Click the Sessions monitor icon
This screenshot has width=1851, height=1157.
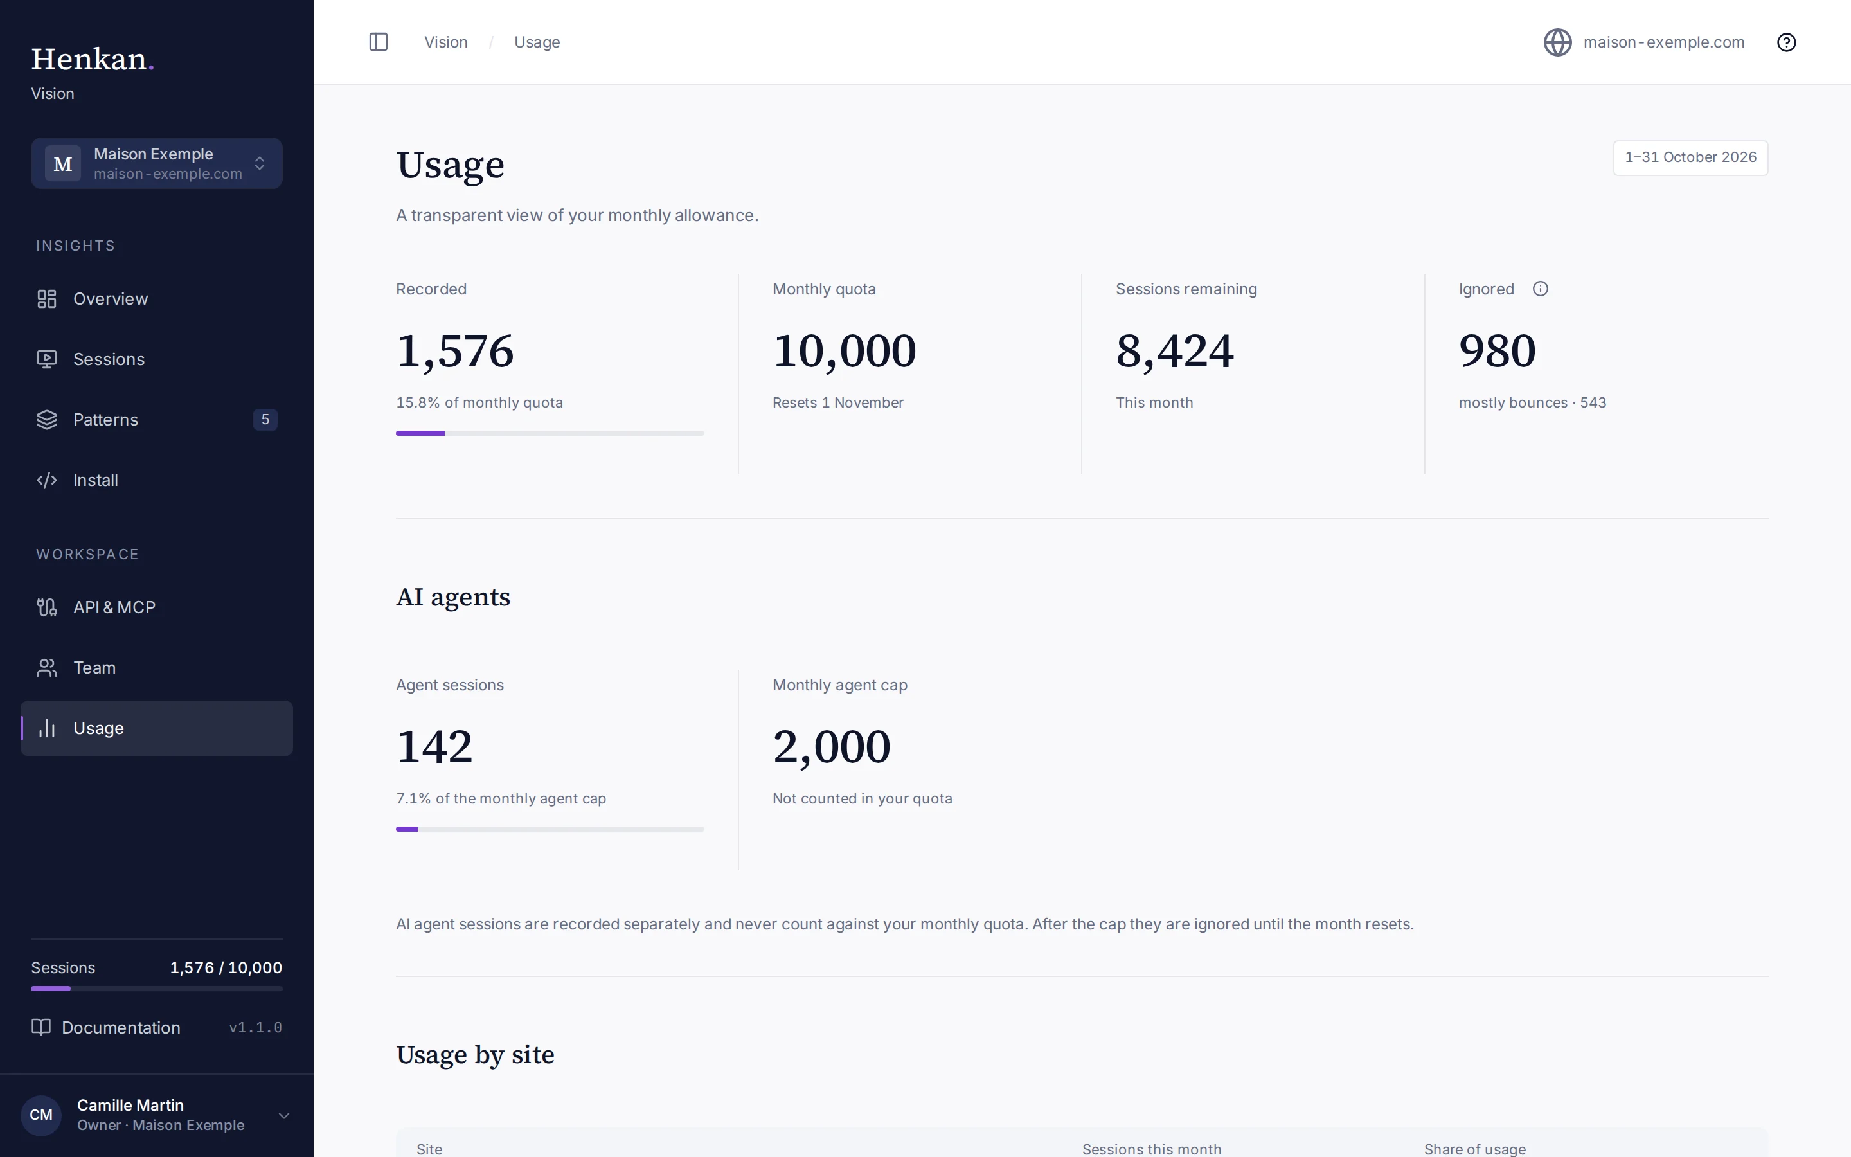click(x=47, y=359)
